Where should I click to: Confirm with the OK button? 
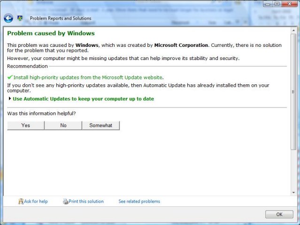279,214
